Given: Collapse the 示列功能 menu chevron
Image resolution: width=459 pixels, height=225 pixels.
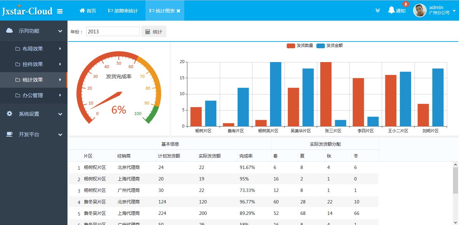Looking at the screenshot, I should 60,31.
